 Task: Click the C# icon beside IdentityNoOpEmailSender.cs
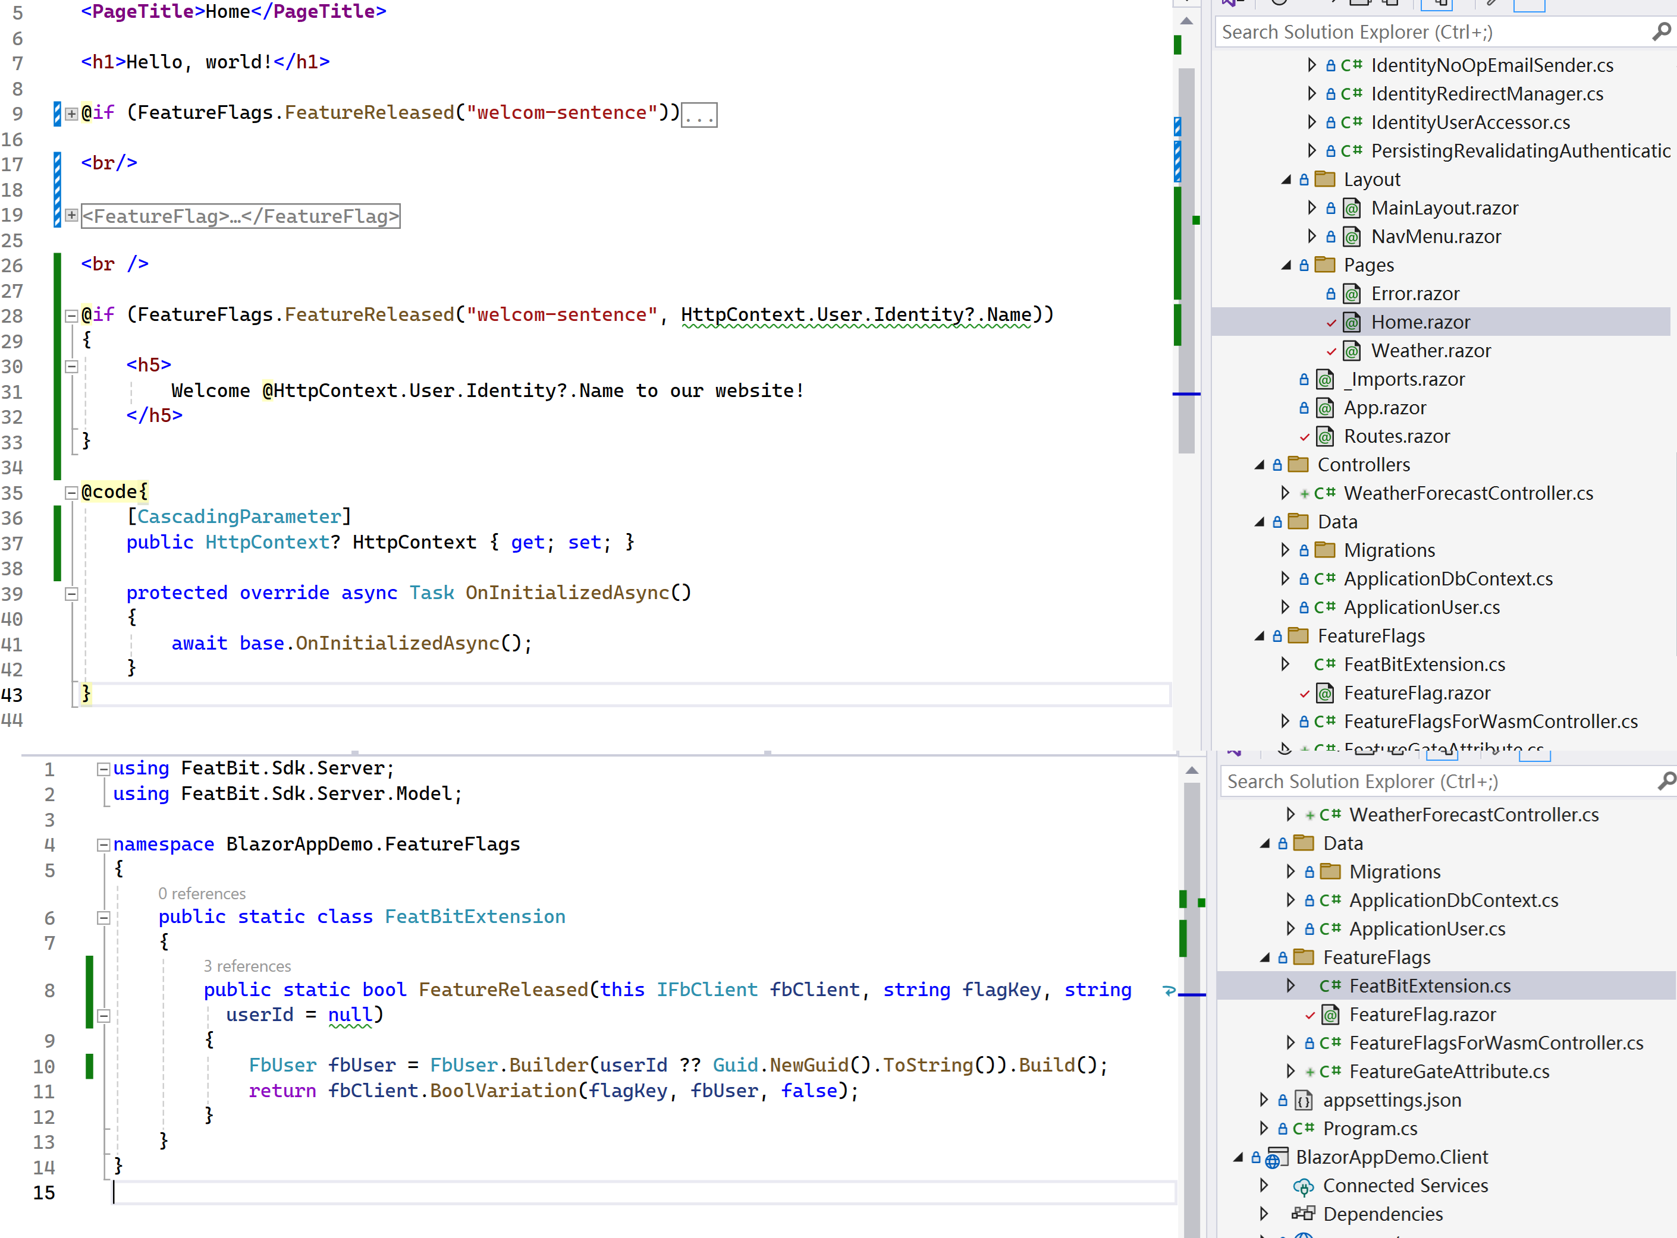(1352, 65)
